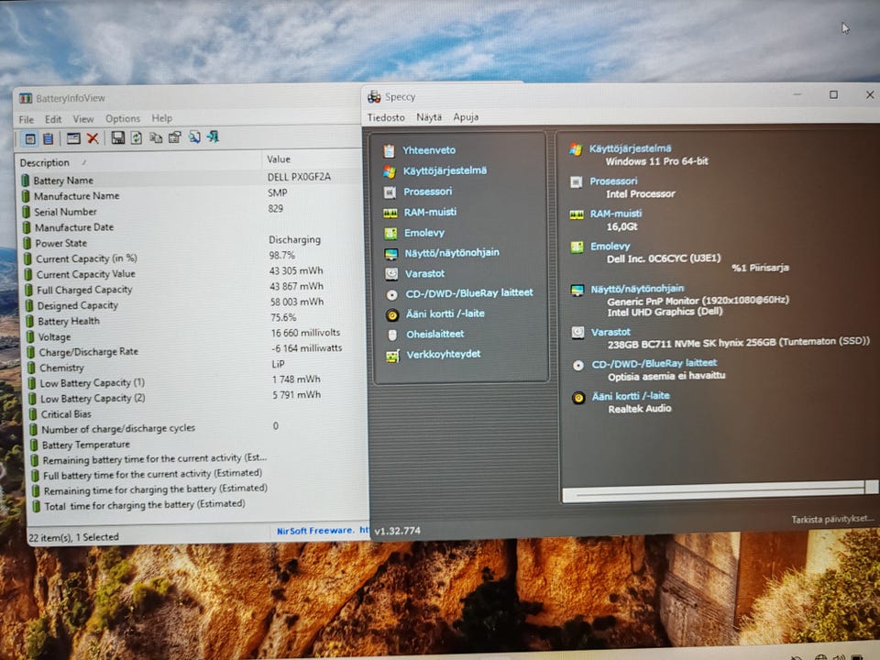This screenshot has width=880, height=660.
Task: Select the Chemistry row
Action: (x=196, y=367)
